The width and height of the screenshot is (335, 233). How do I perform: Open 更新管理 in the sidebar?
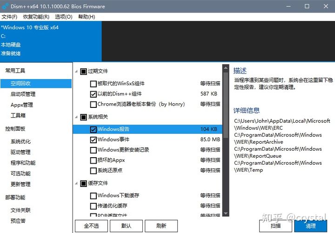(x=20, y=184)
